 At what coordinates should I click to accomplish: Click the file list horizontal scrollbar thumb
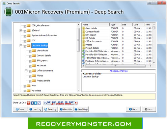(115, 66)
